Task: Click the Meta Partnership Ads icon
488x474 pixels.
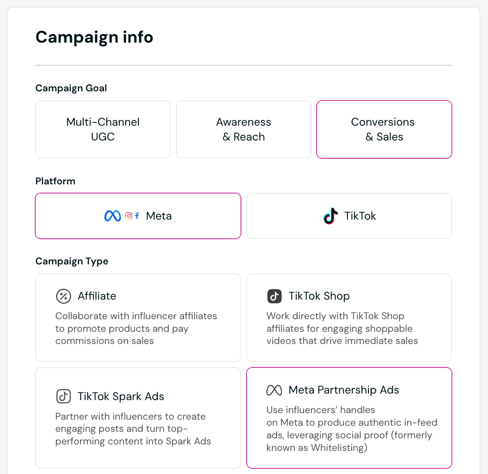Action: coord(274,390)
